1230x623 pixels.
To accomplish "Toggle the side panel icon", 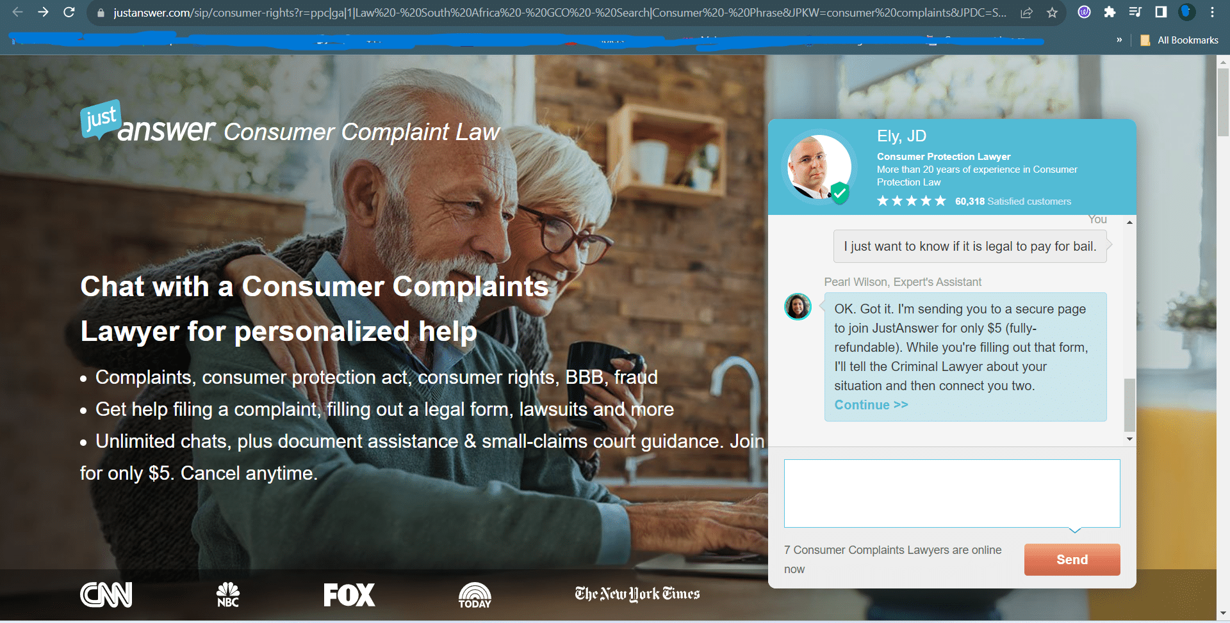I will [1161, 12].
